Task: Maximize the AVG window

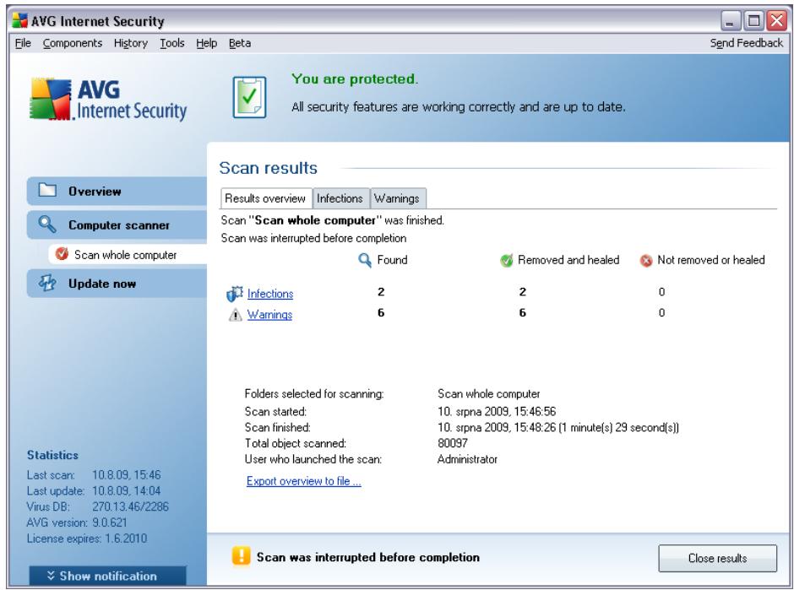Action: 753,21
